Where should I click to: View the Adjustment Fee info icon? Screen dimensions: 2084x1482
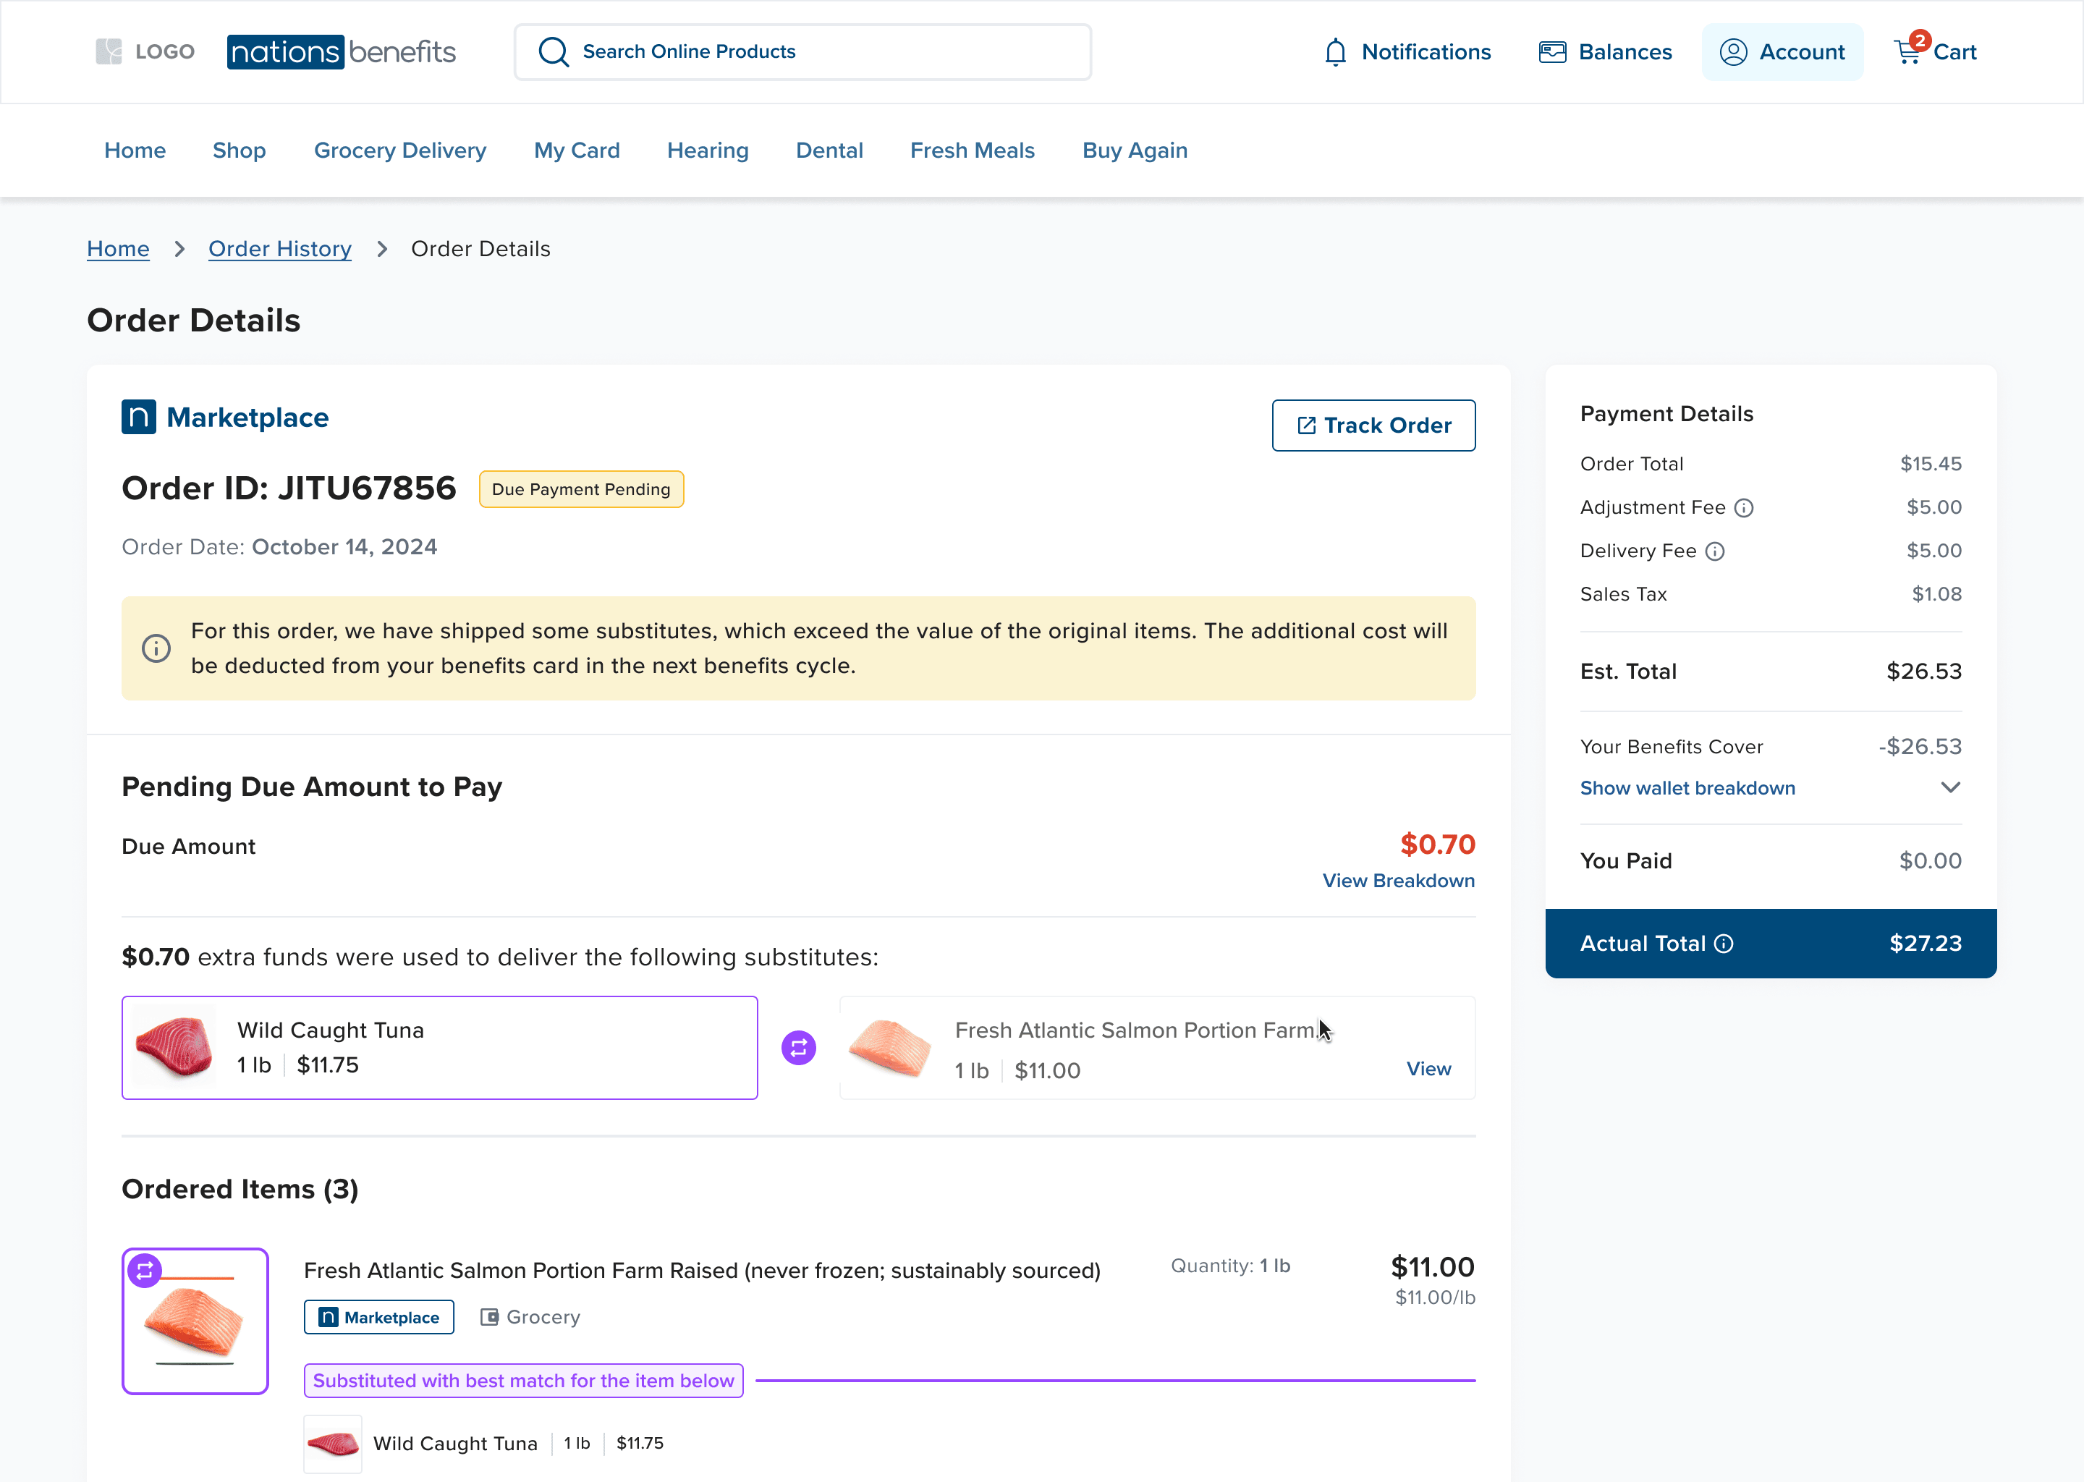pyautogui.click(x=1745, y=507)
